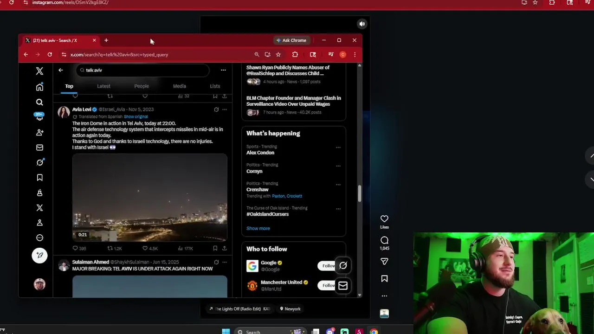Open Chrome extensions puzzle icon

(x=295, y=54)
